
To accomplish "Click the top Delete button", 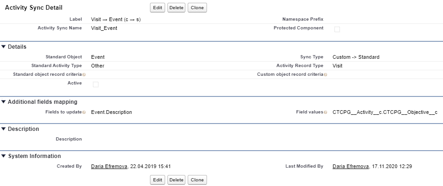I will click(x=176, y=8).
